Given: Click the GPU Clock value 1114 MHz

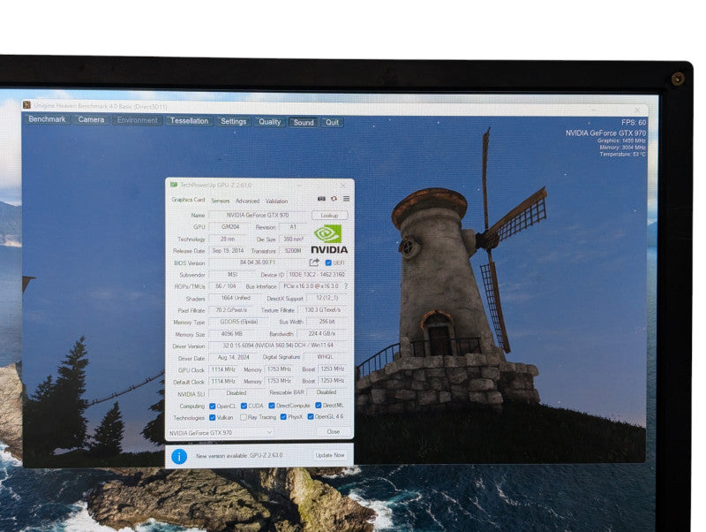Looking at the screenshot, I should (x=223, y=369).
